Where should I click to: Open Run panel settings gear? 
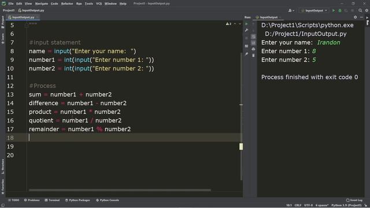click(x=355, y=17)
